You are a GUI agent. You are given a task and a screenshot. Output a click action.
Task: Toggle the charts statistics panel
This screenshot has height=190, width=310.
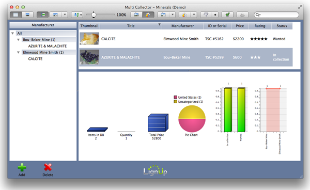pos(148,14)
